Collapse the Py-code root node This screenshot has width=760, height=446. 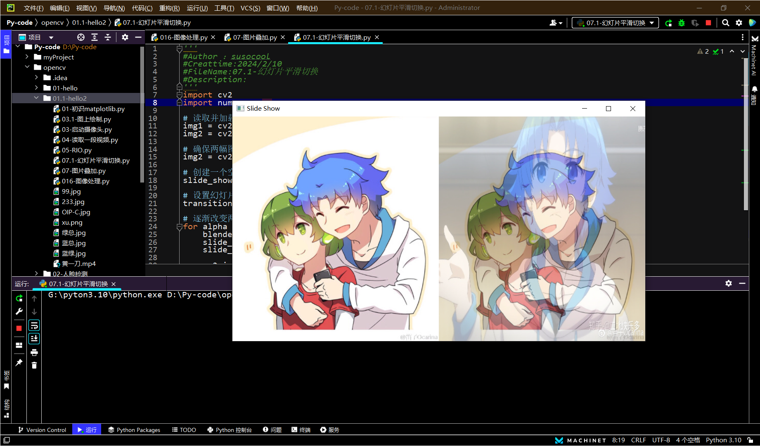click(x=18, y=47)
